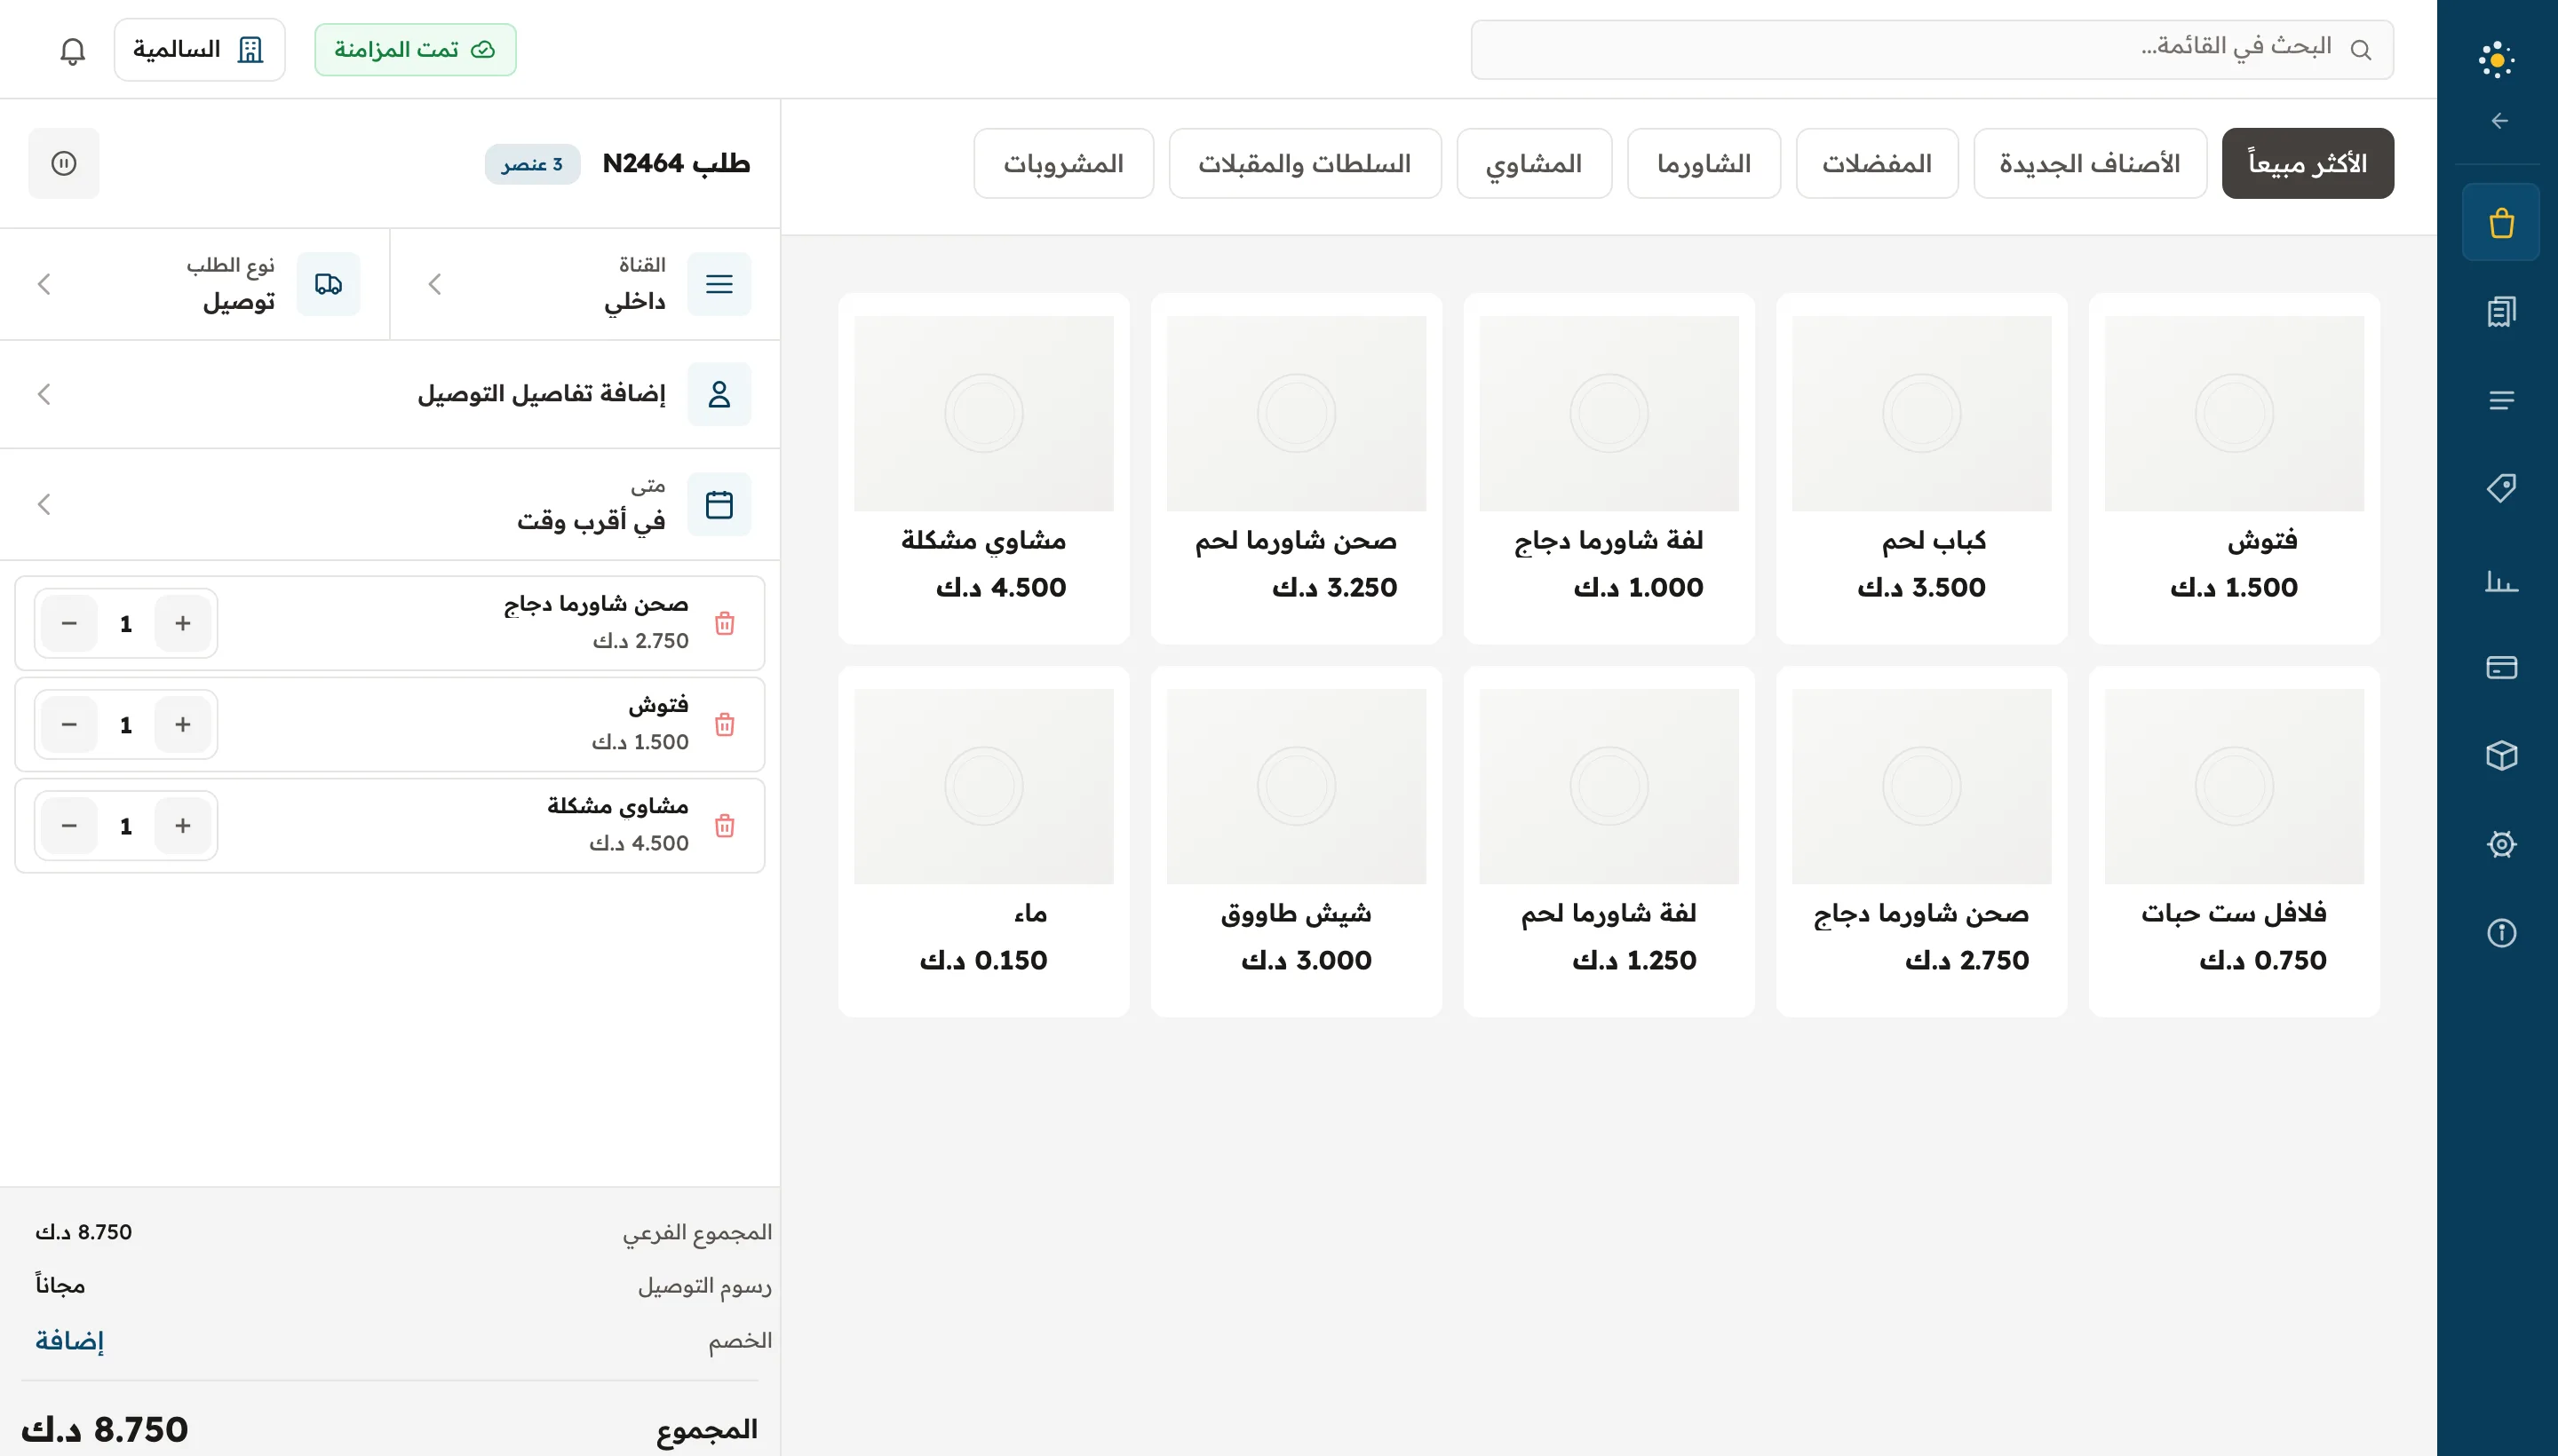The width and height of the screenshot is (2558, 1456).
Task: Click the notifications bell icon
Action: point(72,50)
